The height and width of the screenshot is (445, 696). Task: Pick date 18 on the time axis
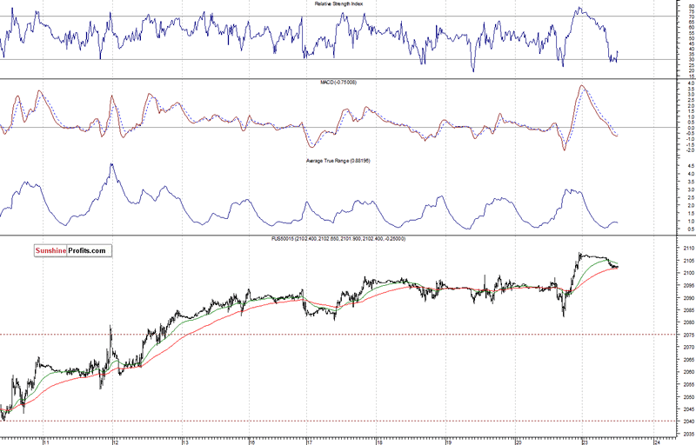[378, 440]
